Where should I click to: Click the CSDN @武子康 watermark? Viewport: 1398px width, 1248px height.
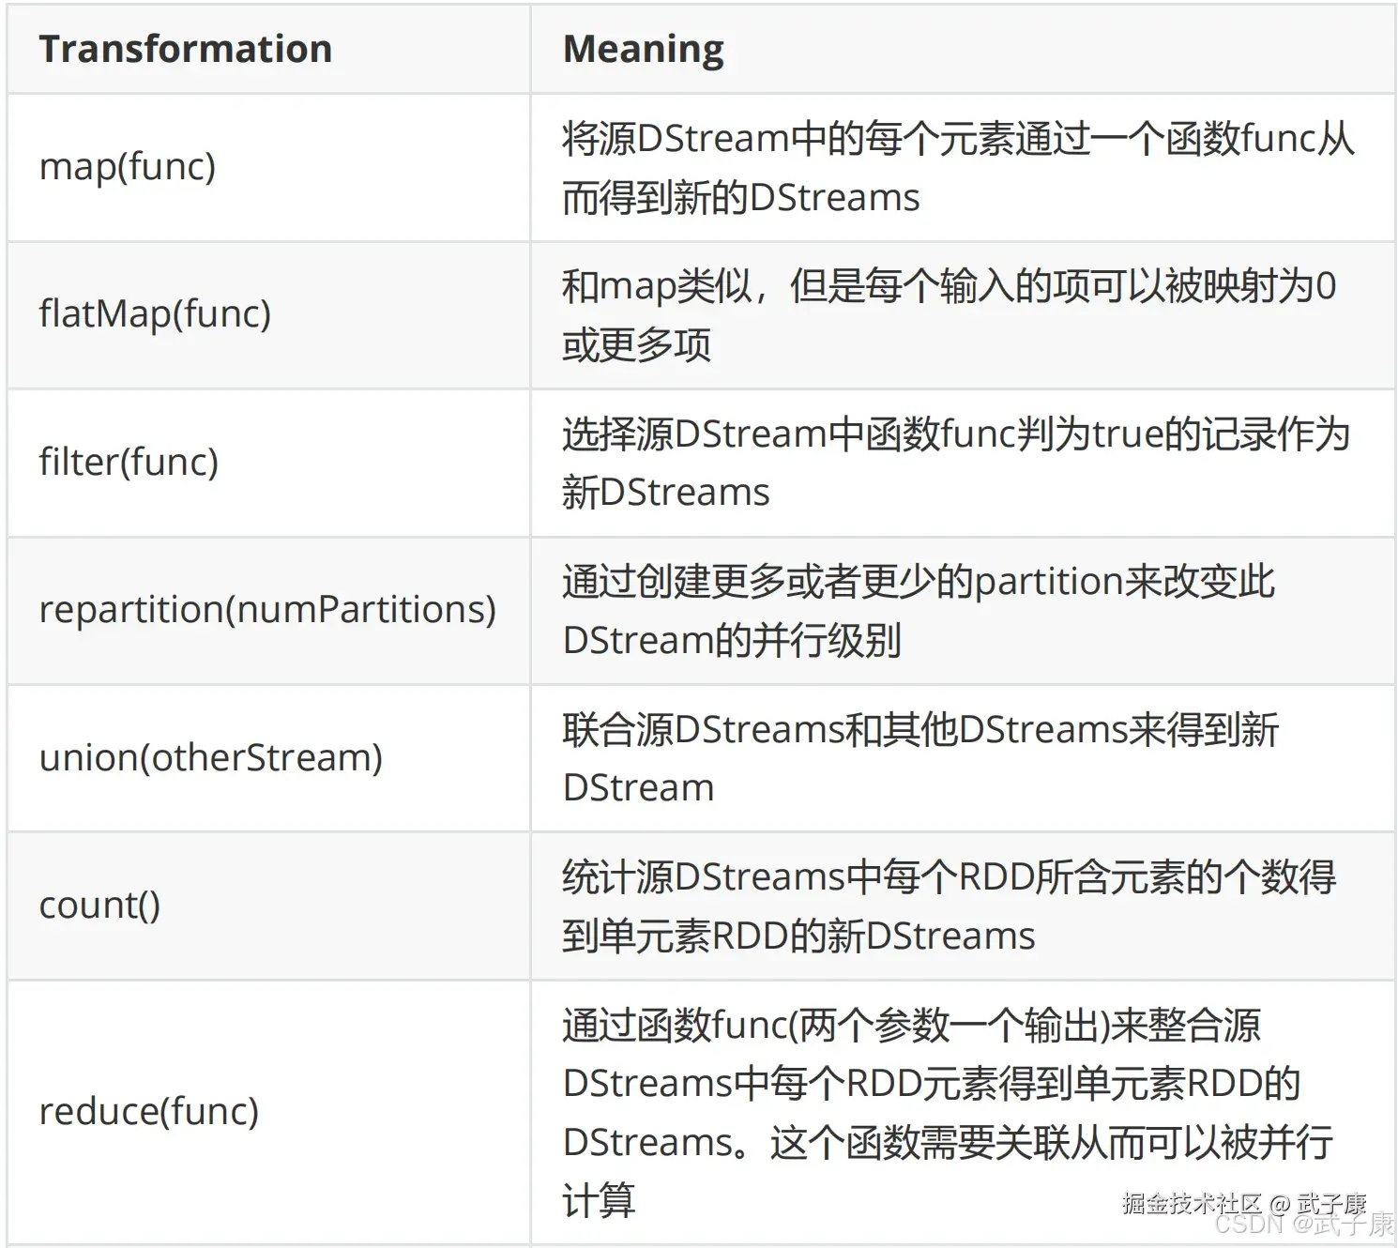click(1304, 1224)
